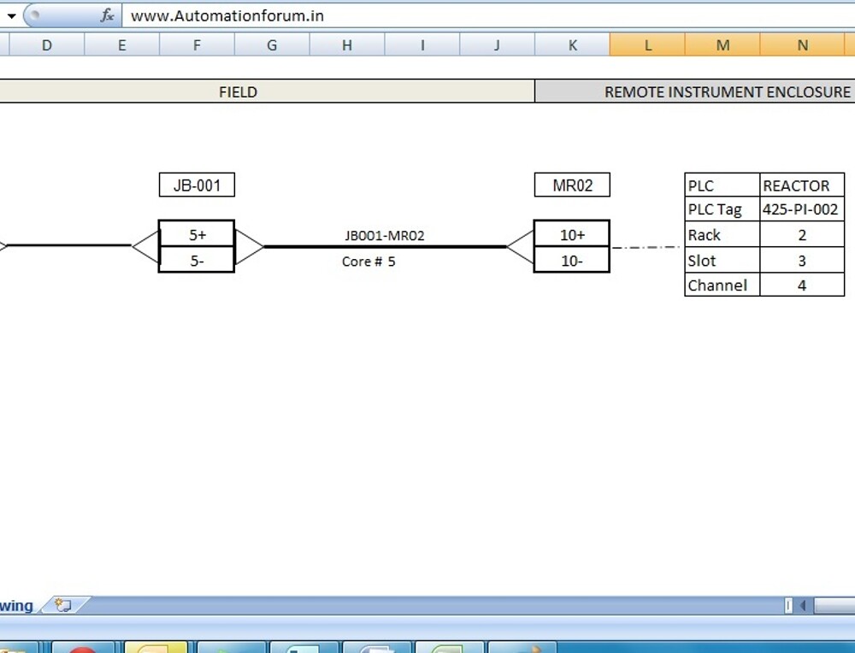
Task: Select the MR02 marshalling box label
Action: click(571, 185)
